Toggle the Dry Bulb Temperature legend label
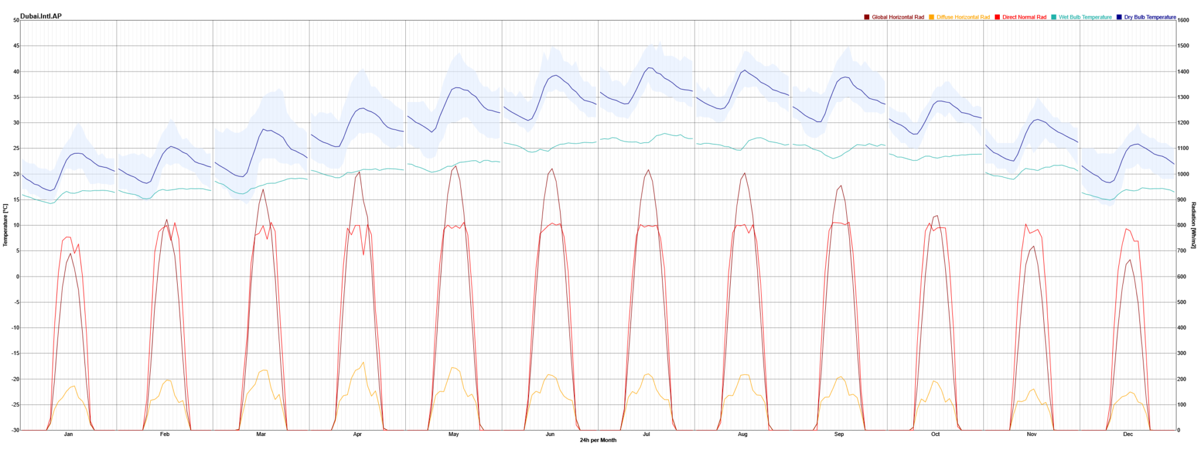 point(1149,17)
